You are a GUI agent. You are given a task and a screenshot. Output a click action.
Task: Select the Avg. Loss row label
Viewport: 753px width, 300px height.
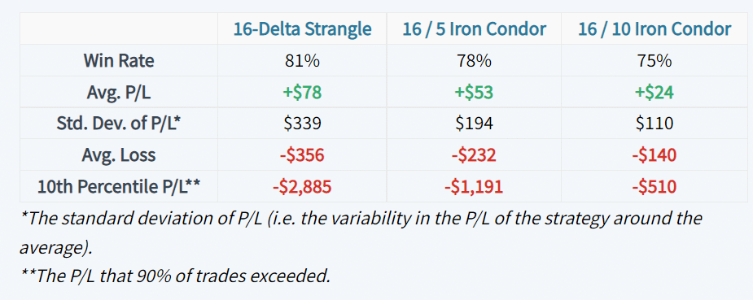click(119, 154)
